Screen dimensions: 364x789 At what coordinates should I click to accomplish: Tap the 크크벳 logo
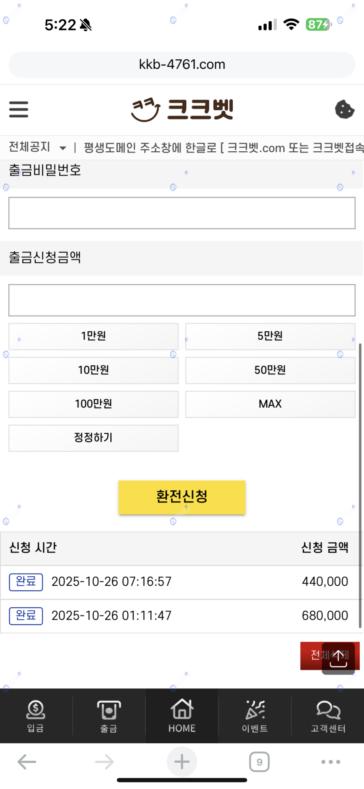click(x=182, y=109)
